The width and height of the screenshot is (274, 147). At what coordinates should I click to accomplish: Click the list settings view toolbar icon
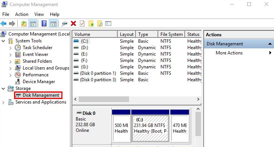click(x=108, y=23)
